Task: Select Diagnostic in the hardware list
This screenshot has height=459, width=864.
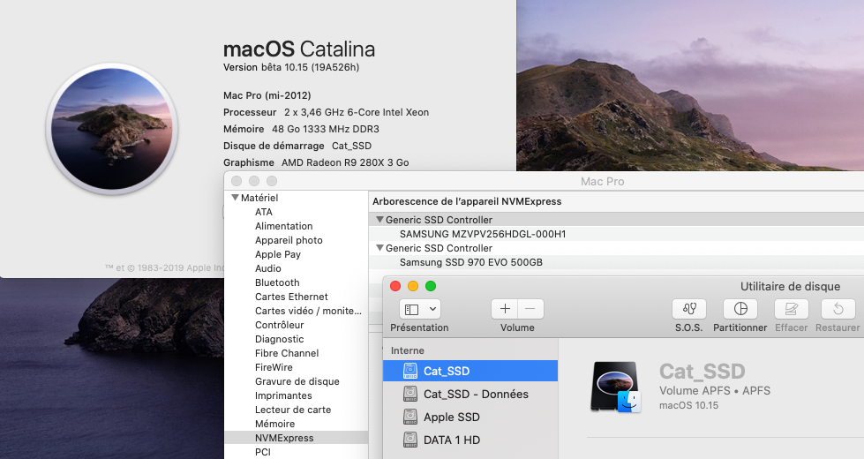Action: pos(280,339)
